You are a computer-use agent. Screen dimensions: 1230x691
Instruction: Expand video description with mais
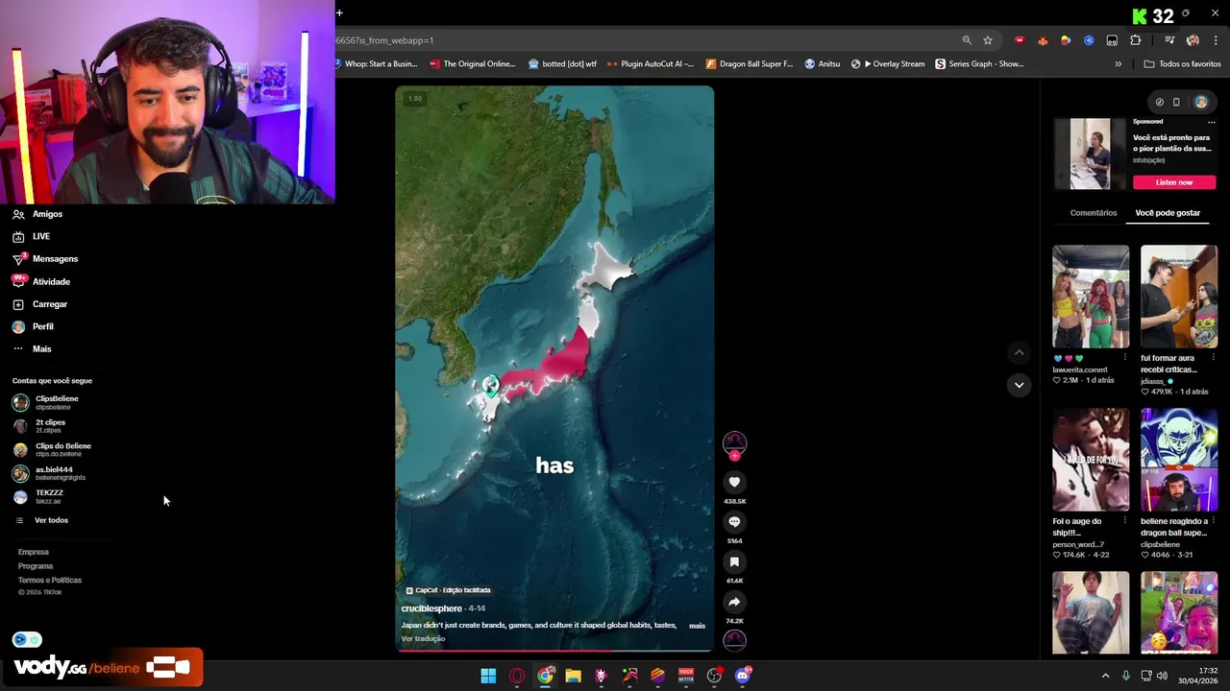(697, 626)
